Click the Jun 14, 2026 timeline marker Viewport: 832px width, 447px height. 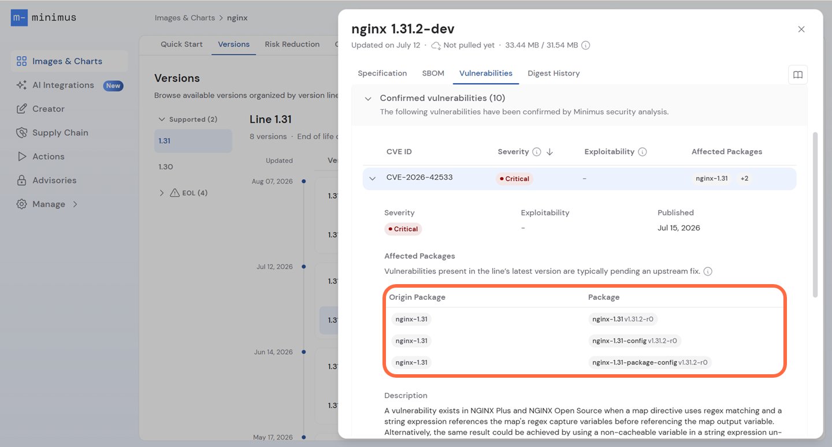click(x=304, y=352)
